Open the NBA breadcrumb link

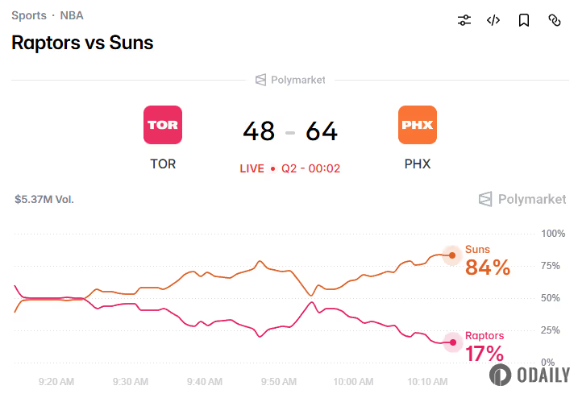(72, 15)
